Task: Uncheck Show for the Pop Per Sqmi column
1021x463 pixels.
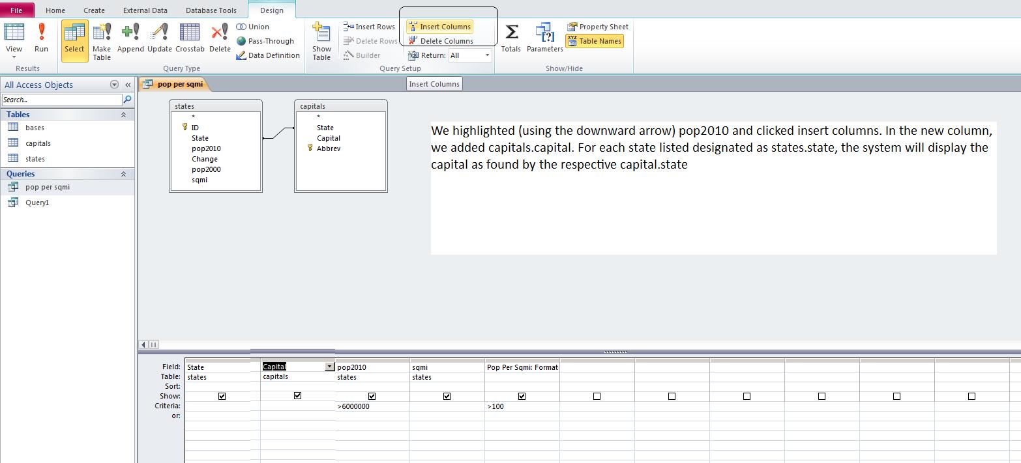Action: tap(522, 396)
